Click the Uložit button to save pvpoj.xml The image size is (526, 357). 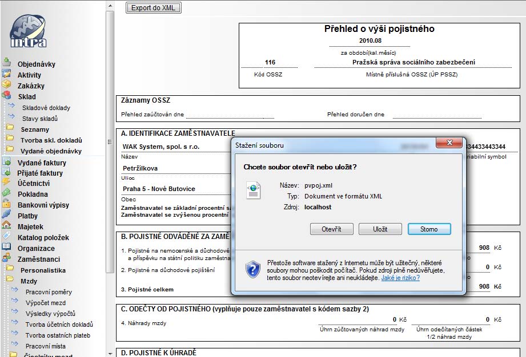tap(380, 229)
